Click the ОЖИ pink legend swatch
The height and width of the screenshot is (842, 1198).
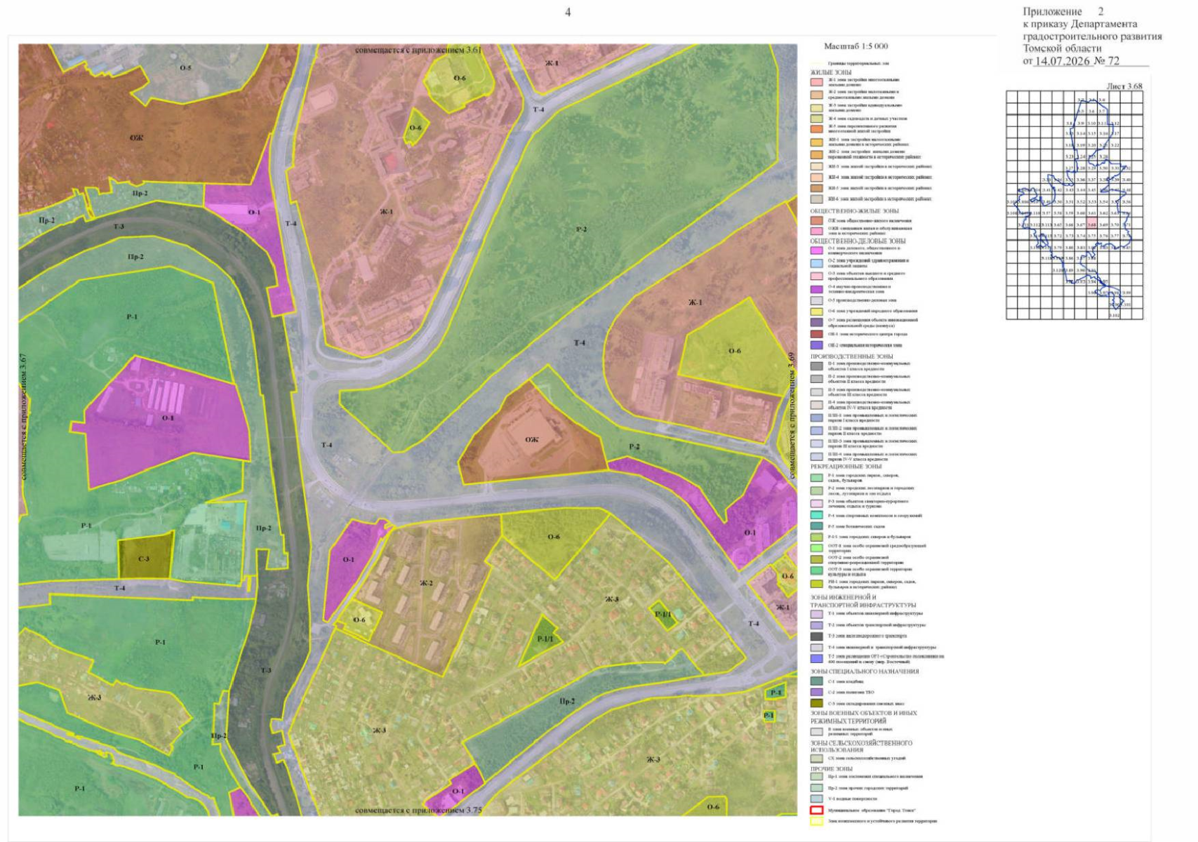coord(816,231)
